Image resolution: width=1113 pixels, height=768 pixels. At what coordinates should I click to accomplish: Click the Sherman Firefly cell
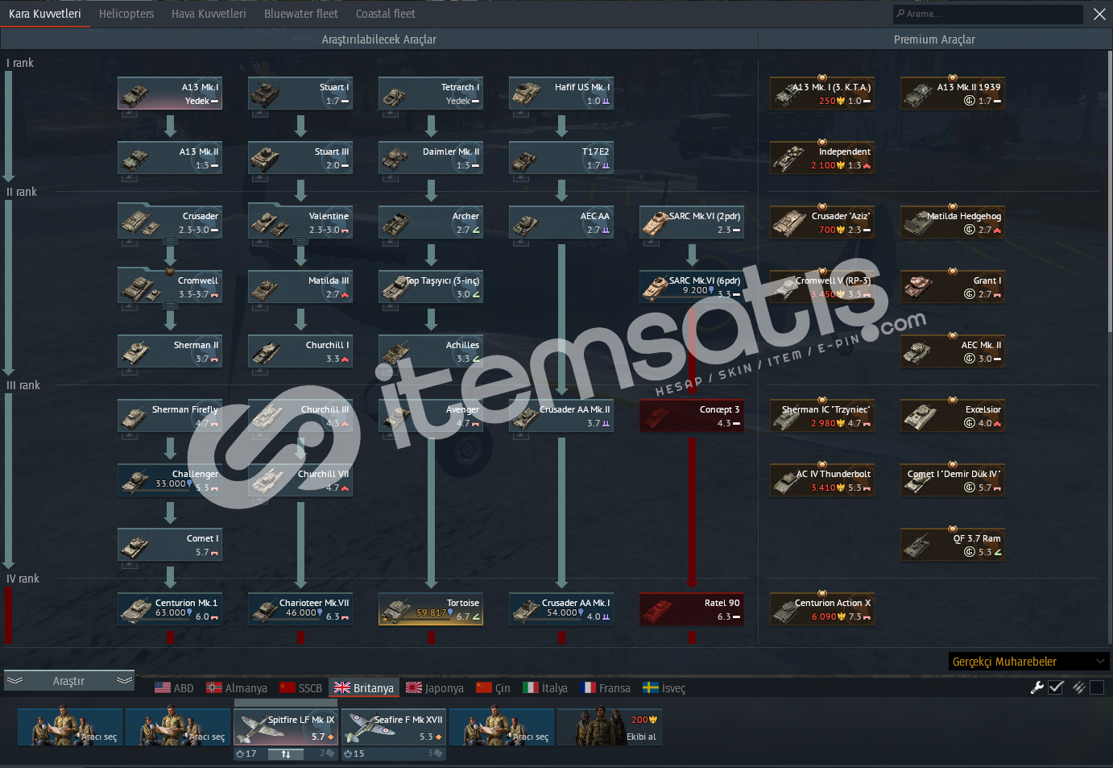pos(170,416)
